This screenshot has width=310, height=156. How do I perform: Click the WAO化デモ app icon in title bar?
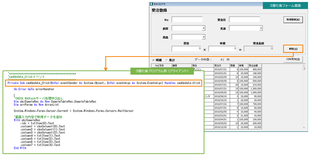(x=151, y=4)
